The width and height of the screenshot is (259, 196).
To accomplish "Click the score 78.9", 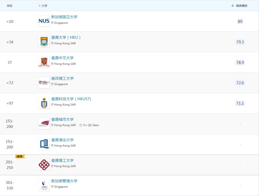I will pos(240,63).
